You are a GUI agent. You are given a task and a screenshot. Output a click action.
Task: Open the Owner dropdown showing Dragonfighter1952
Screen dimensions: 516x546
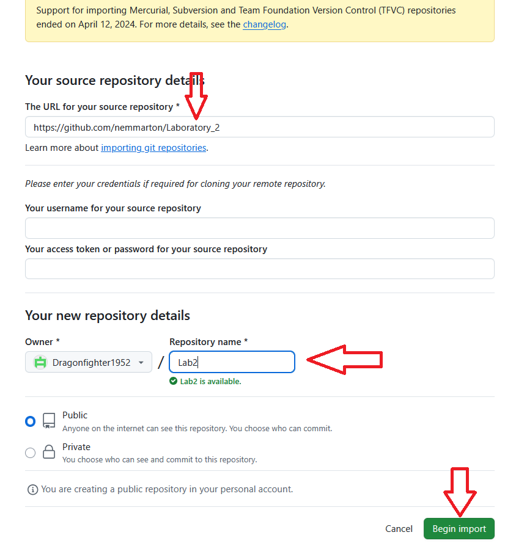click(89, 362)
